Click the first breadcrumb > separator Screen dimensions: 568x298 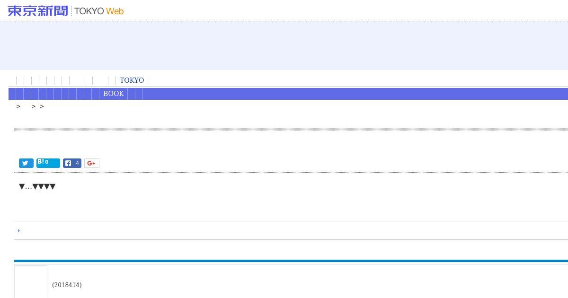point(18,106)
